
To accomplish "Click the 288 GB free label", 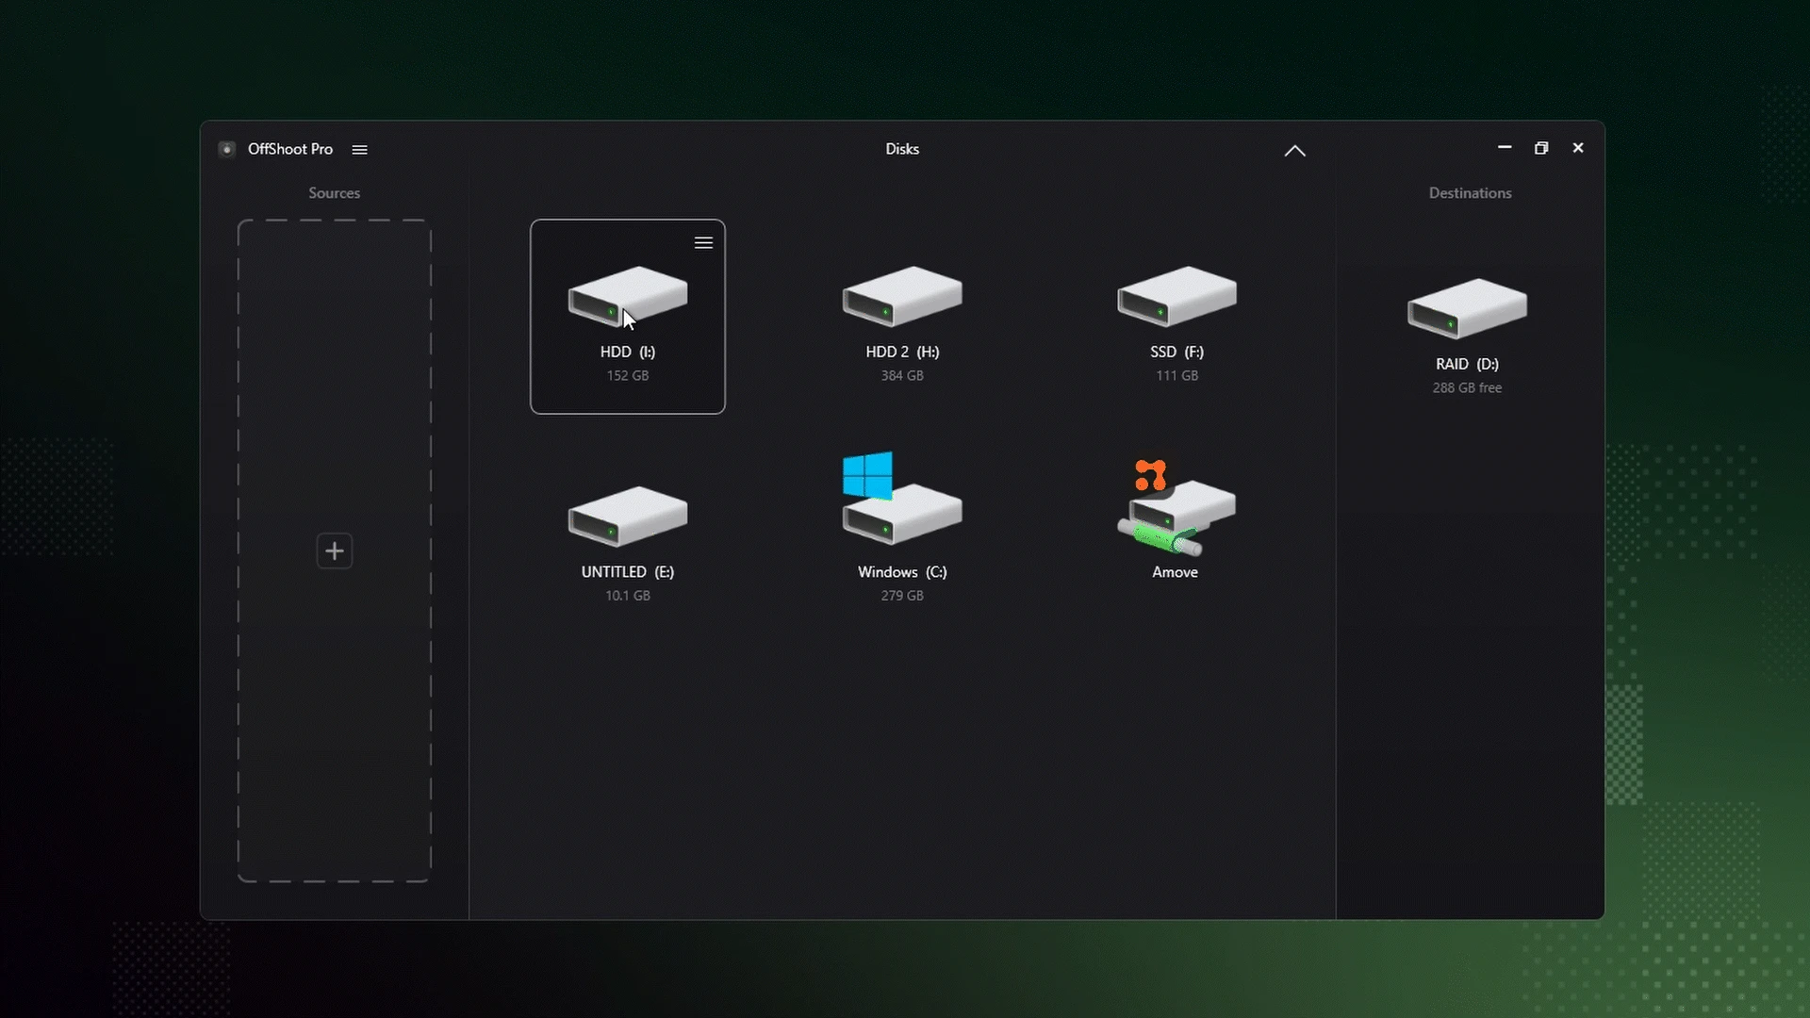I will coord(1467,387).
